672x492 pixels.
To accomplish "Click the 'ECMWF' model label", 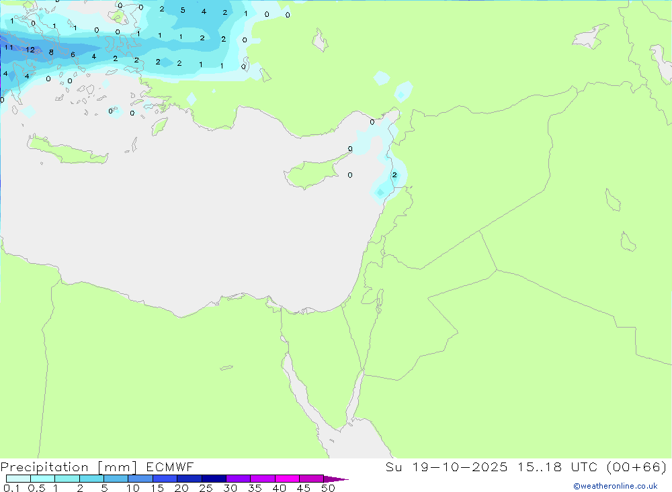I will point(170,466).
